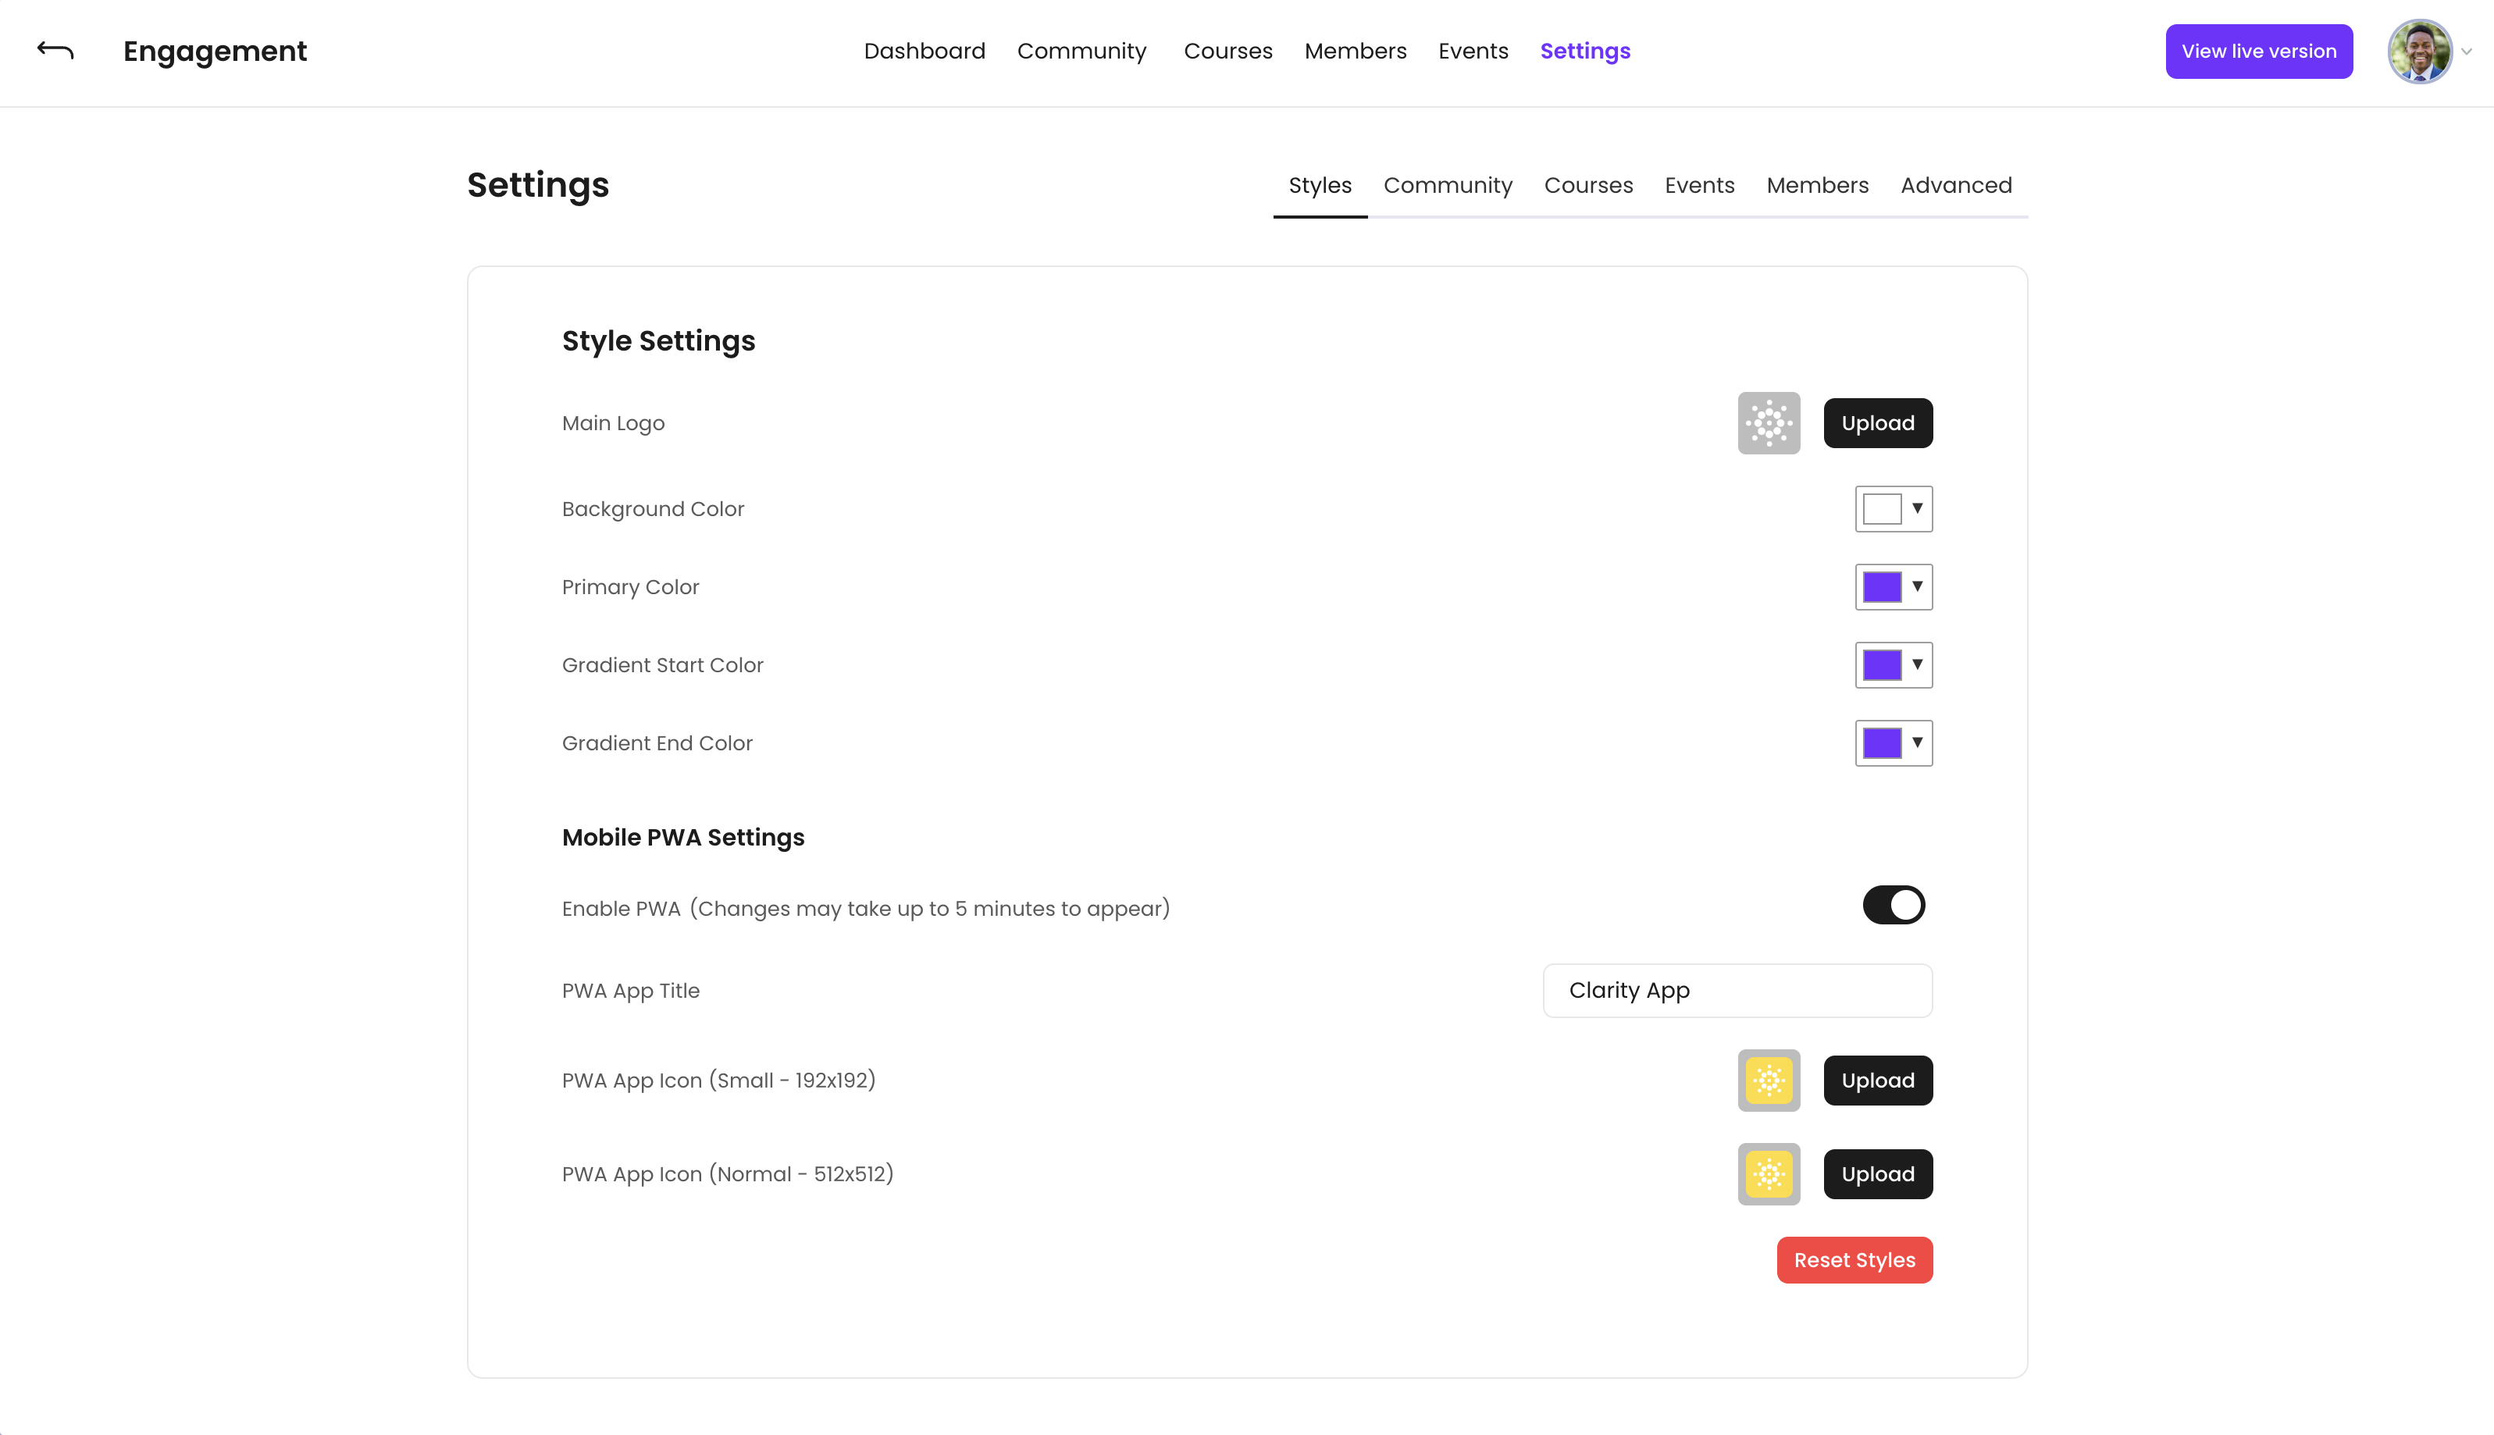The image size is (2494, 1435).
Task: Open the Primary Color dropdown arrow
Action: point(1916,586)
